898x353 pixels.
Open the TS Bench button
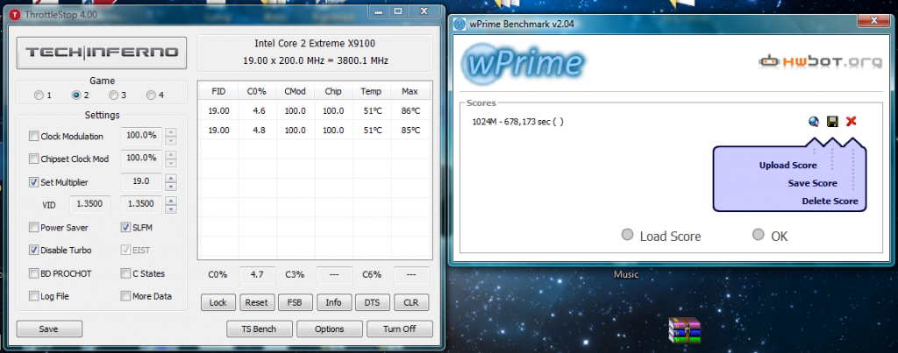point(260,329)
